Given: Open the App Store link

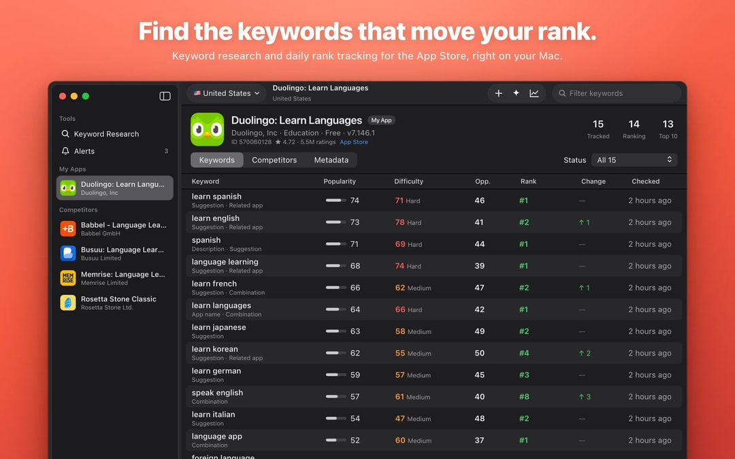Looking at the screenshot, I should (x=354, y=142).
